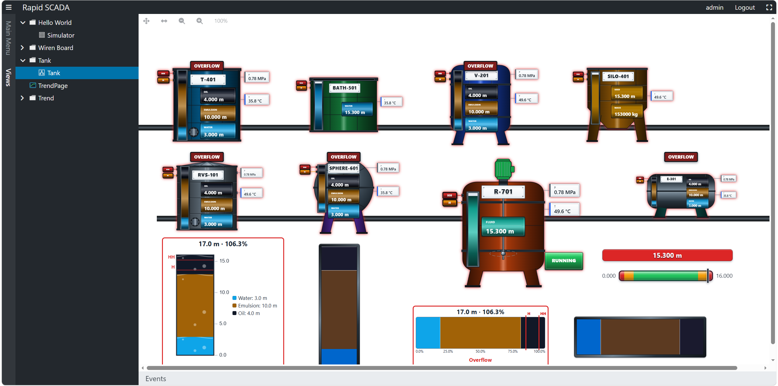Screen dimensions: 778x386
Task: Click the Simulator table view icon
Action: (x=42, y=35)
